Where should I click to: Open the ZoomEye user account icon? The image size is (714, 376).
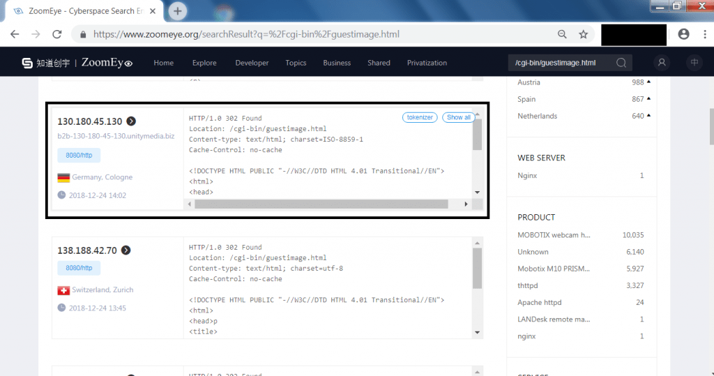(662, 63)
